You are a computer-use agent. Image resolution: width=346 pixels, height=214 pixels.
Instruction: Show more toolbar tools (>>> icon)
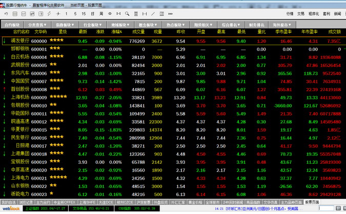[170, 14]
